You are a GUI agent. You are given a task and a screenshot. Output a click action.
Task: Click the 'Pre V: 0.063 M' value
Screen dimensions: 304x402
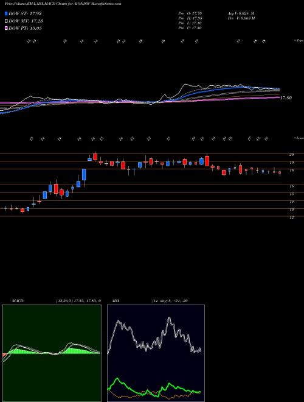(241, 18)
